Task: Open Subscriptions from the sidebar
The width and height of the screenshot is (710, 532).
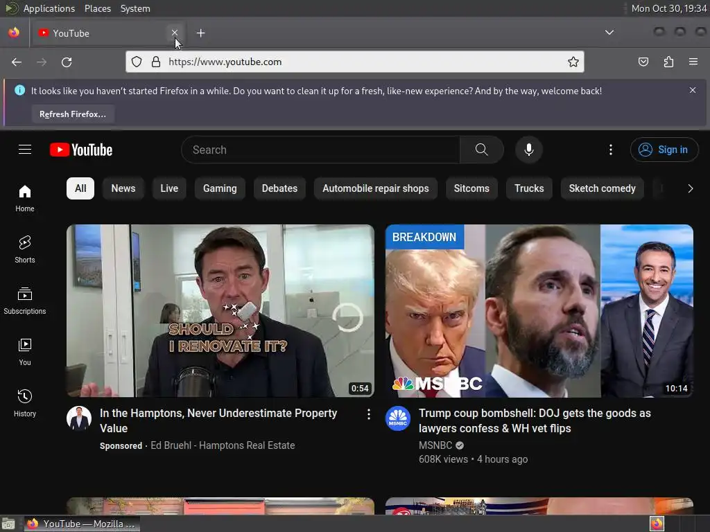Action: (x=25, y=301)
